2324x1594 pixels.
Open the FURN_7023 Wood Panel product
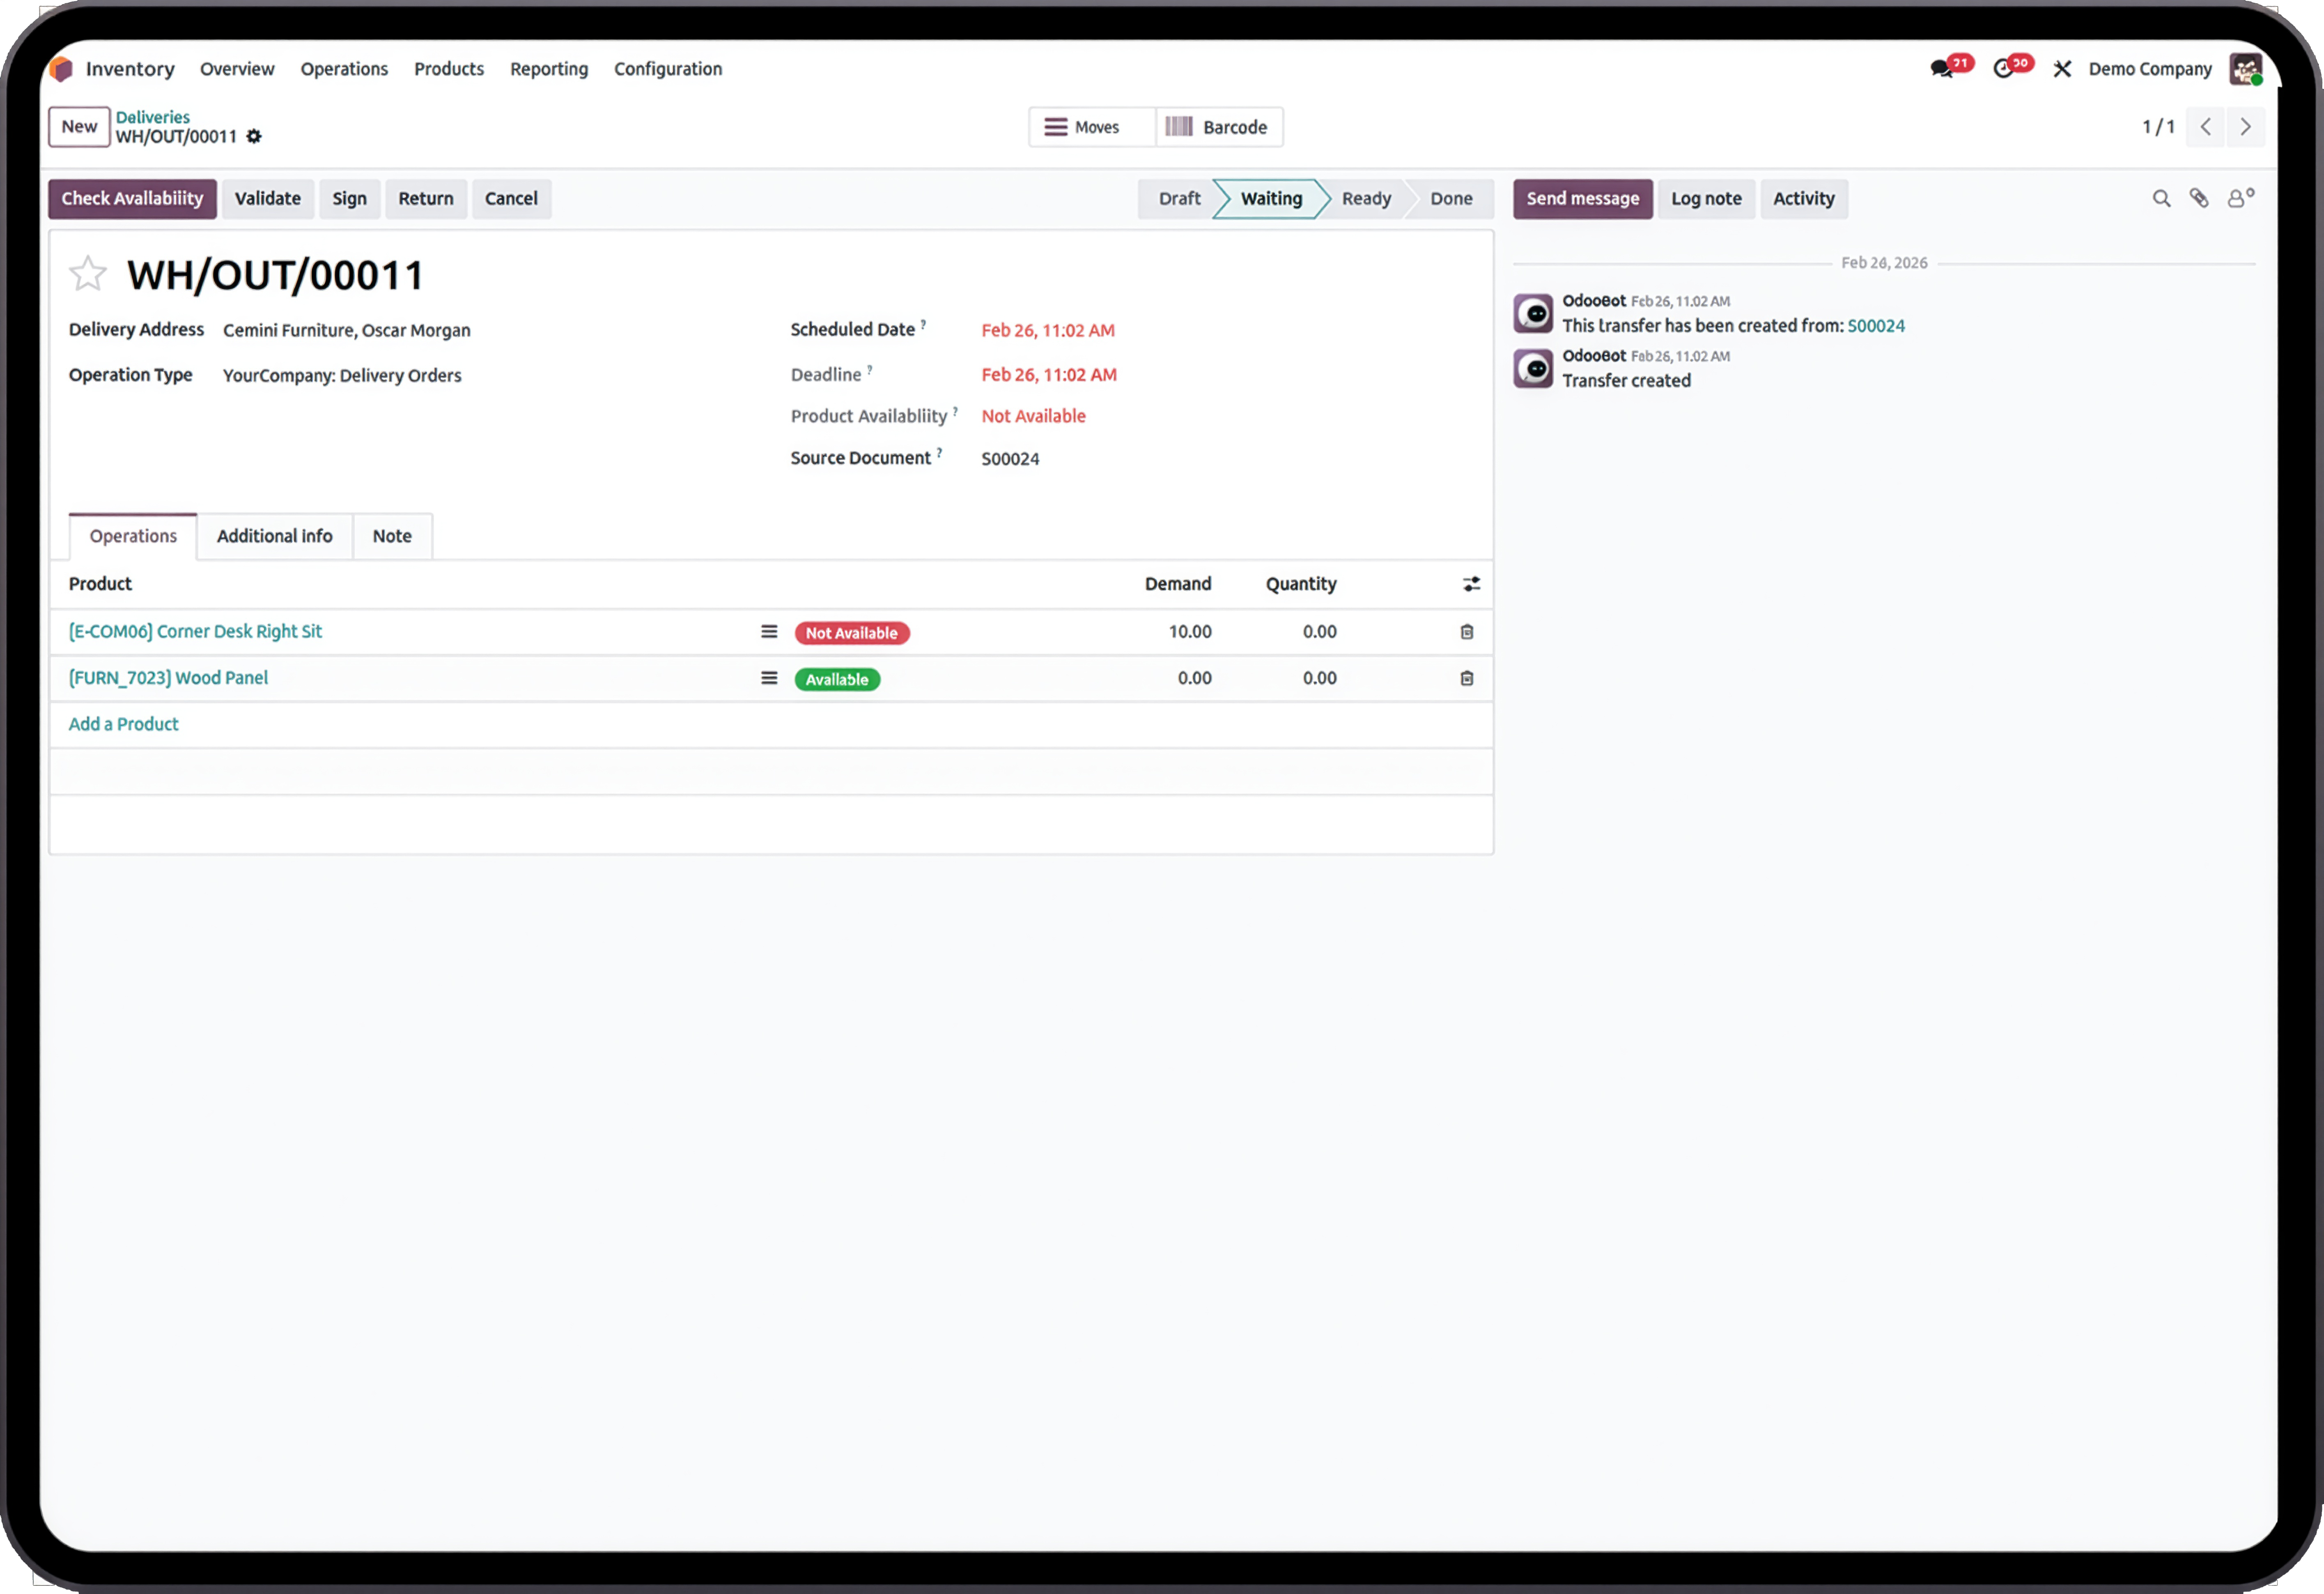tap(168, 677)
